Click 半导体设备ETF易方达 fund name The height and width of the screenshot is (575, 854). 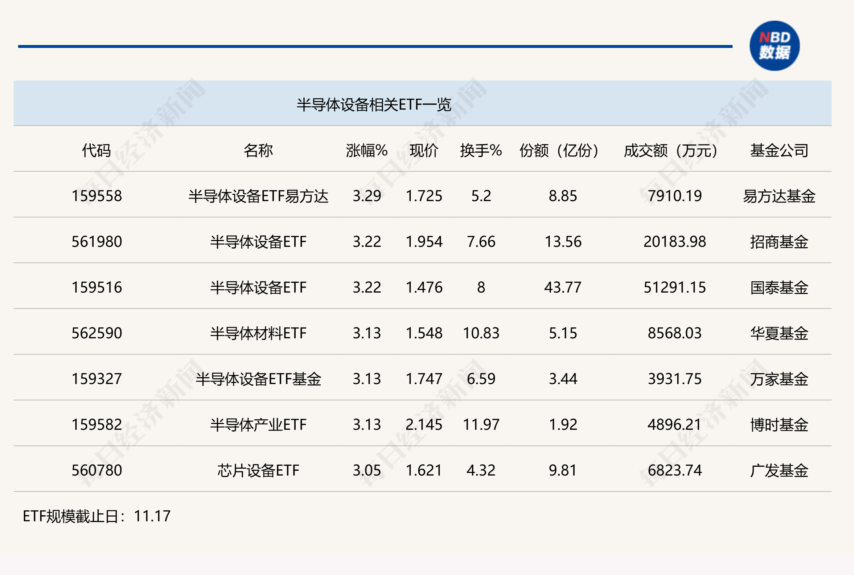tap(258, 196)
